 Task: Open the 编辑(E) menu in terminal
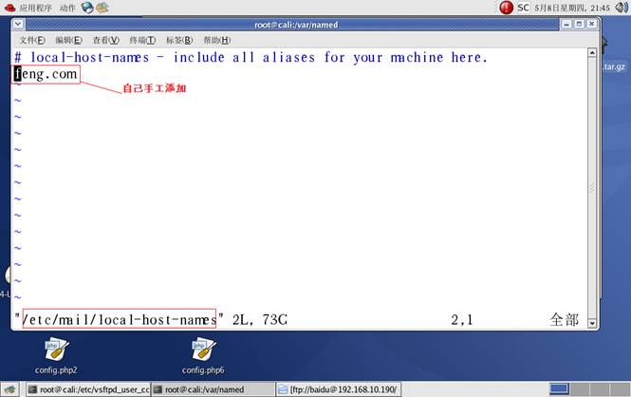68,40
